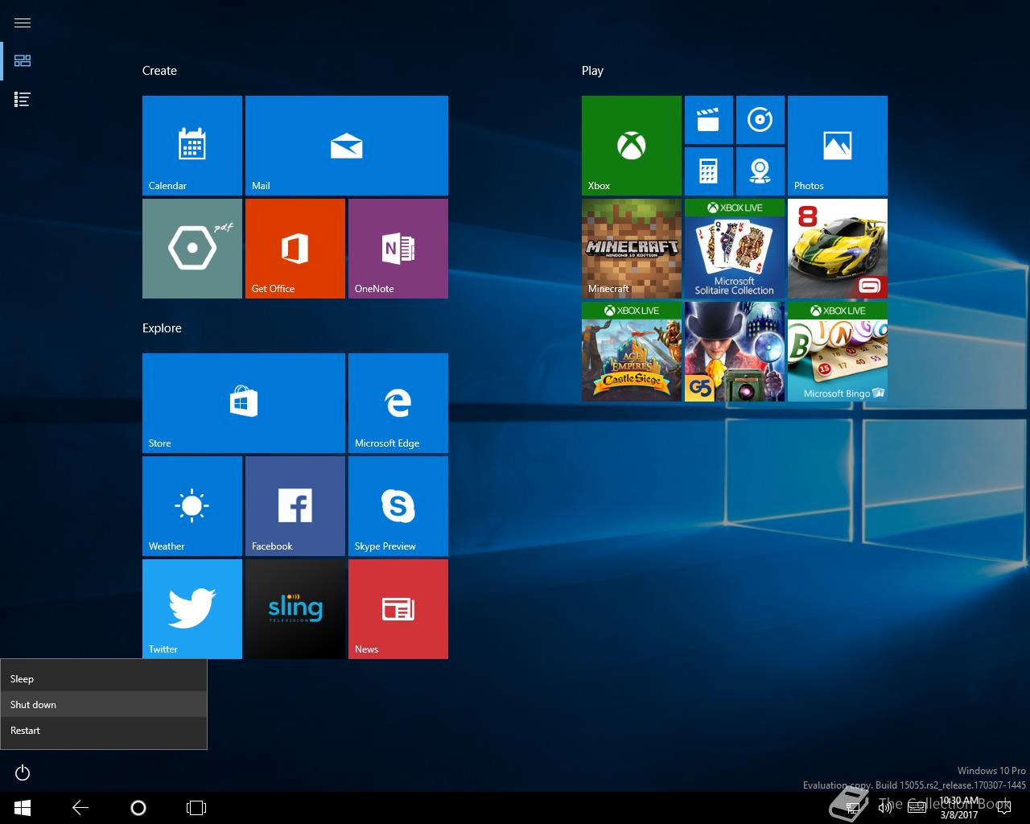Open the clock showing 10:30 AM
1030x824 pixels.
pyautogui.click(x=959, y=808)
